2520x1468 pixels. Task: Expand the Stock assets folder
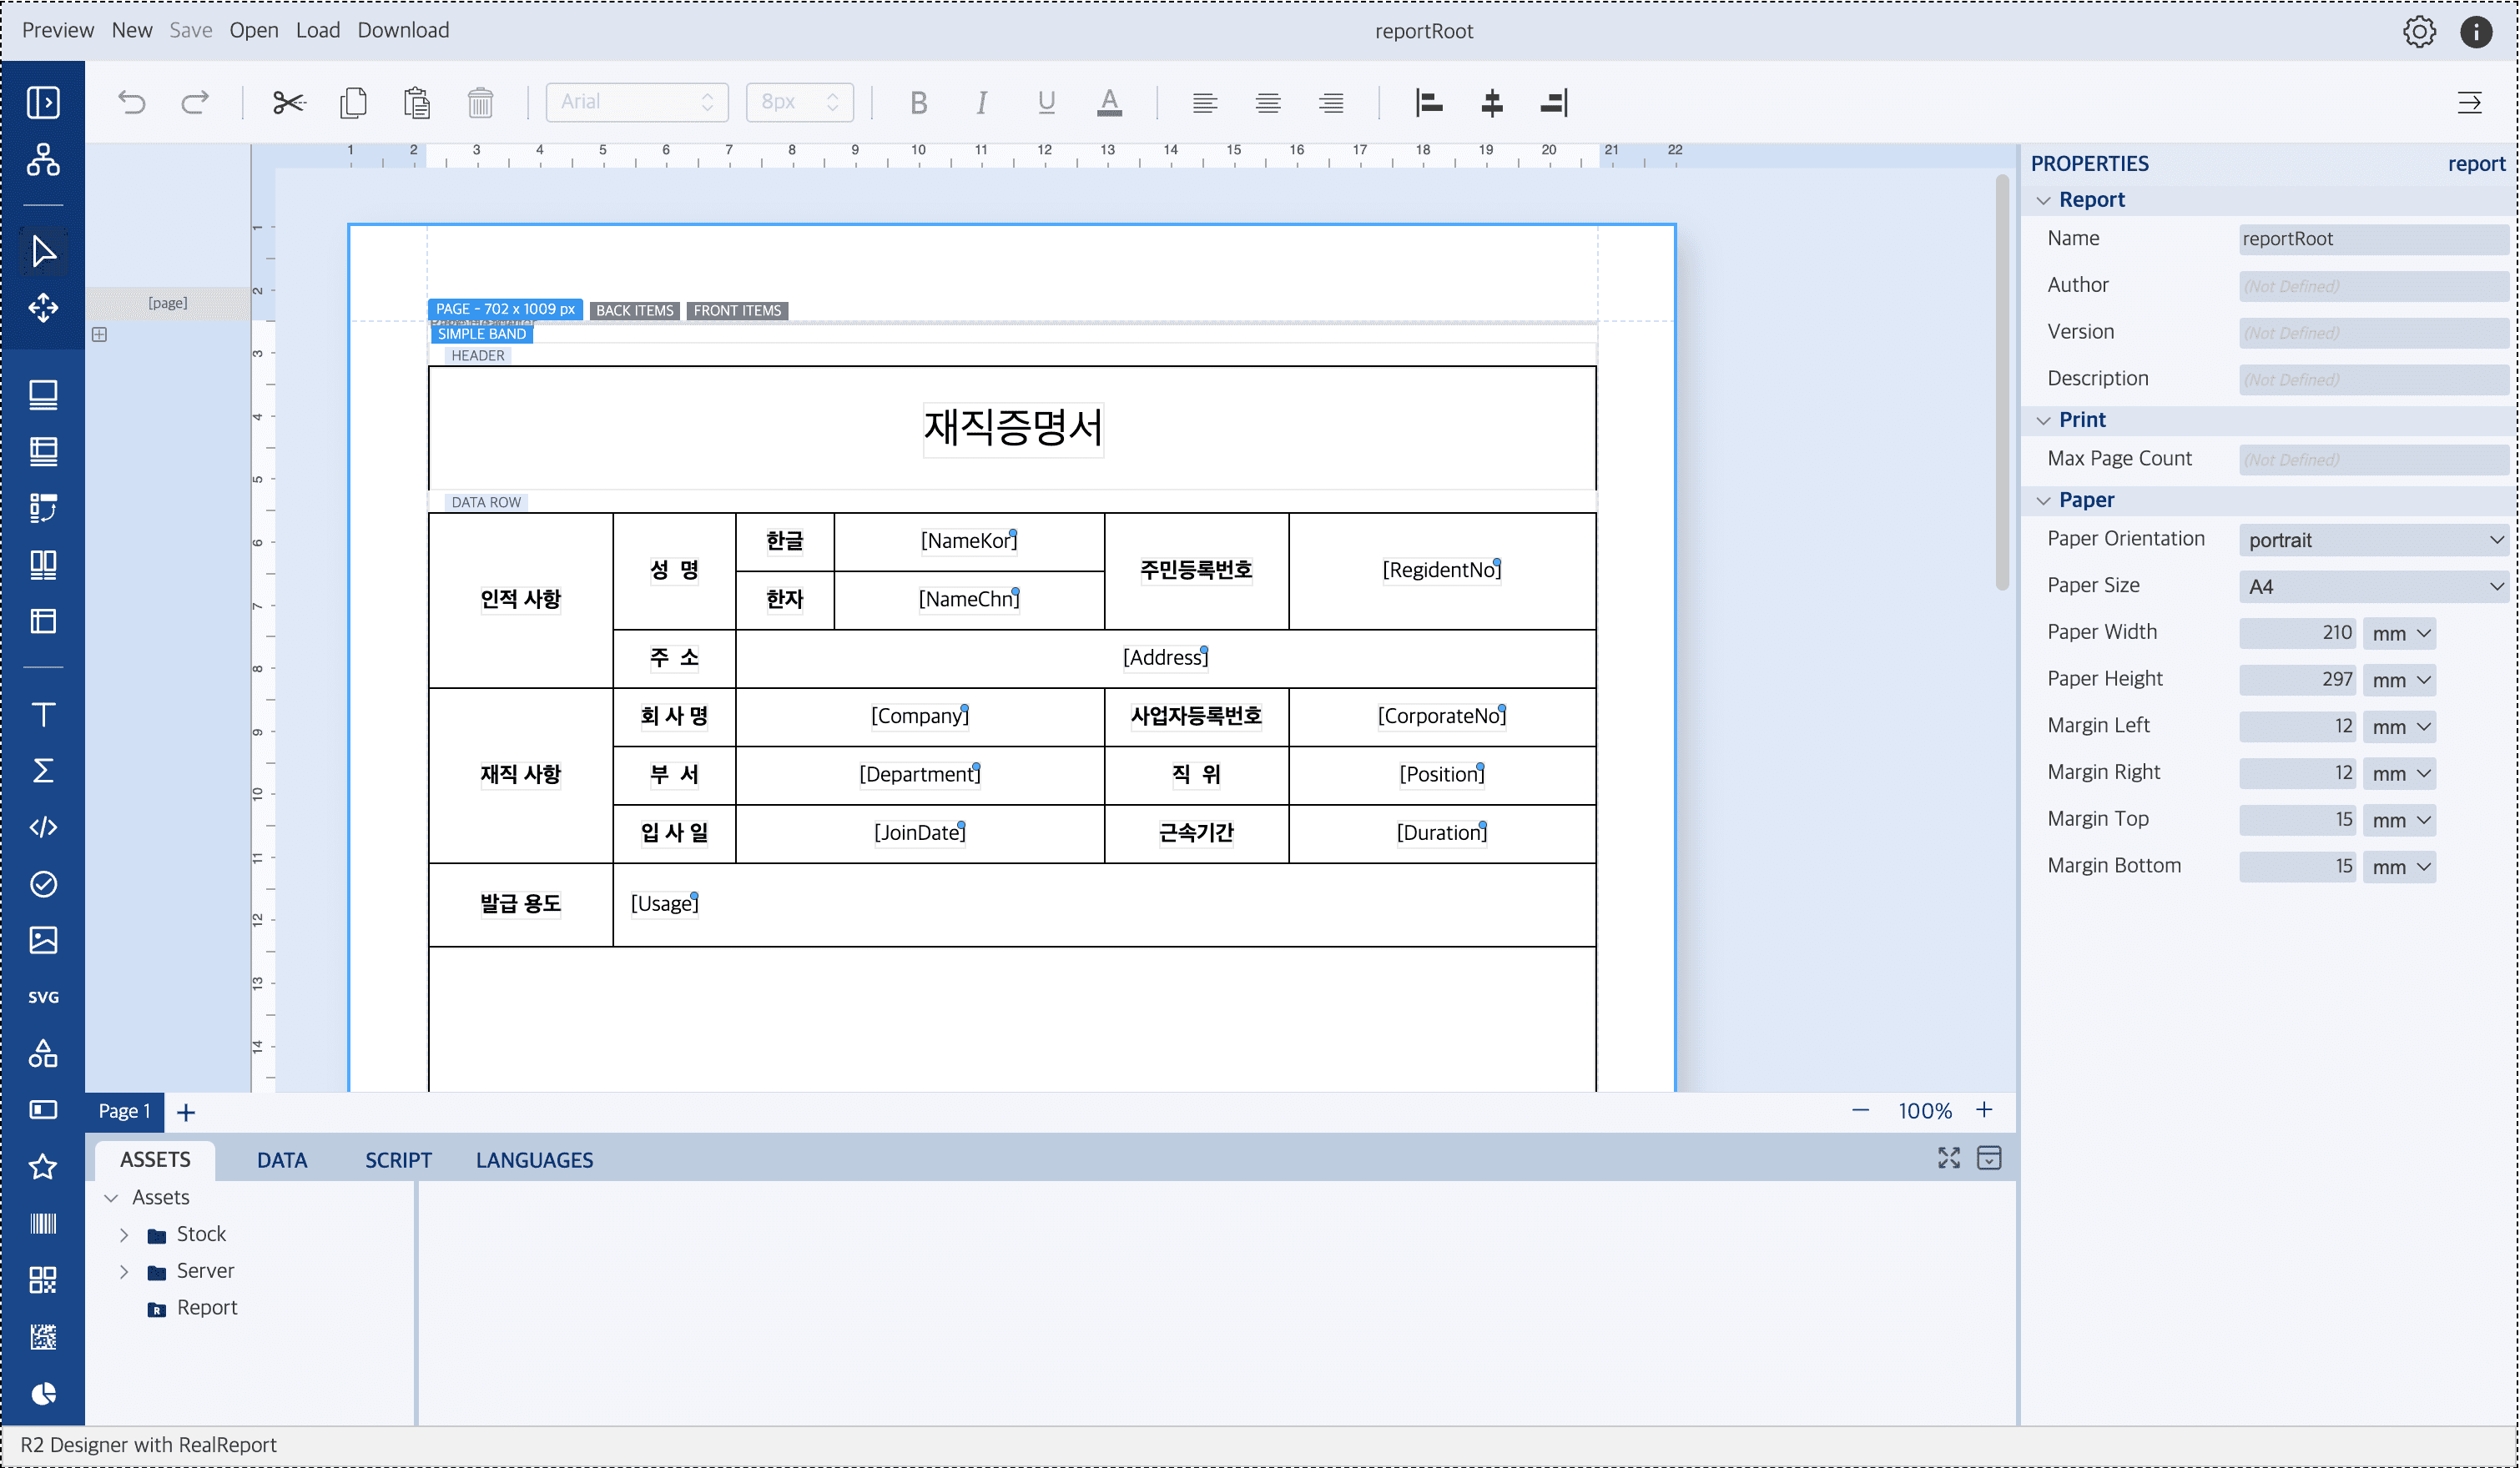click(x=124, y=1235)
